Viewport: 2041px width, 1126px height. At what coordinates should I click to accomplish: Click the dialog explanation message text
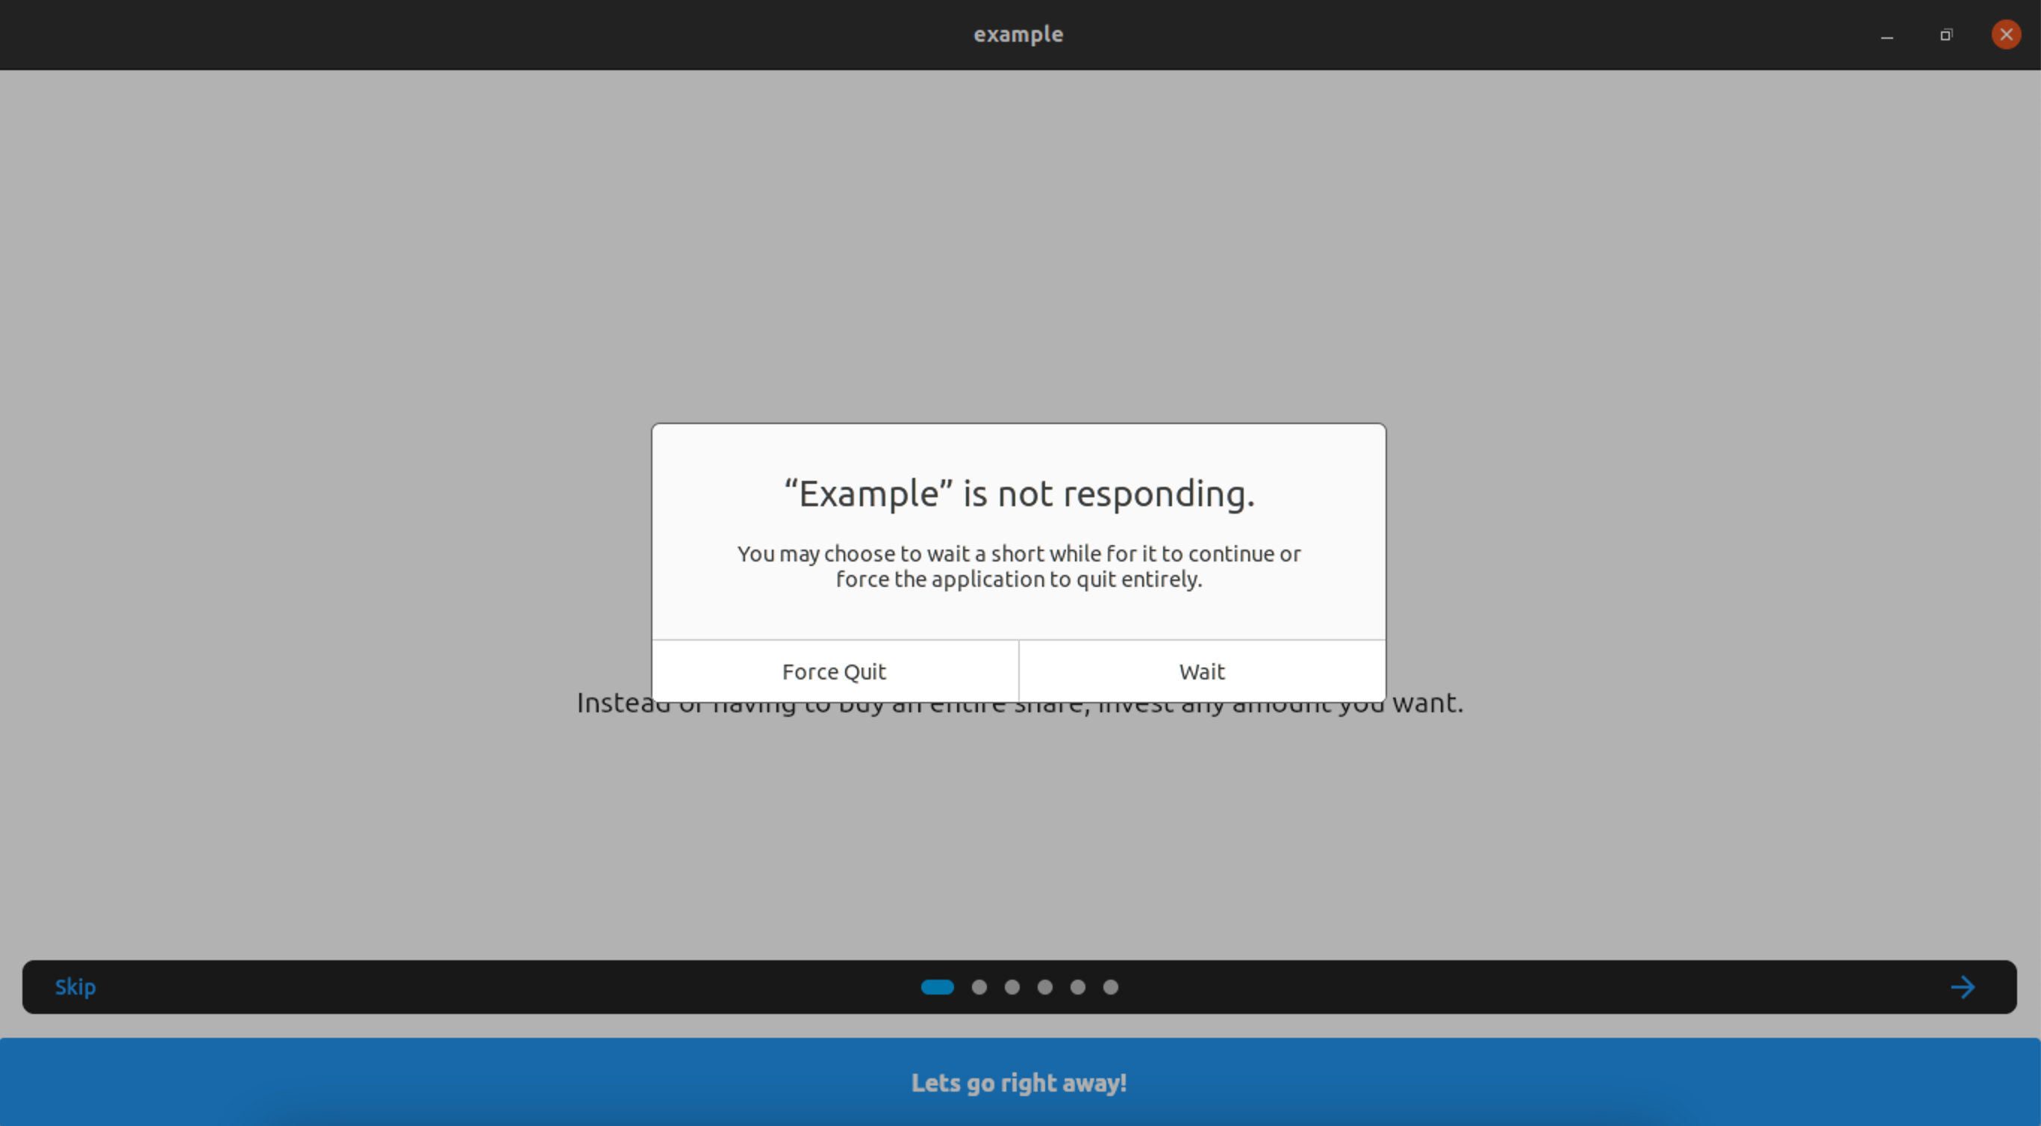coord(1018,567)
